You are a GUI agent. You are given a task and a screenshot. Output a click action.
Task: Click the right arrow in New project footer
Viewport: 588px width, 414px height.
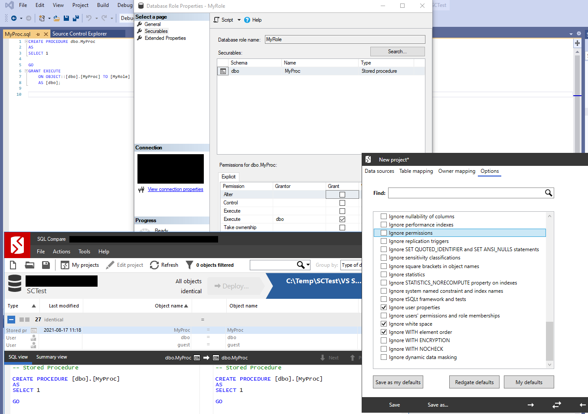click(530, 405)
